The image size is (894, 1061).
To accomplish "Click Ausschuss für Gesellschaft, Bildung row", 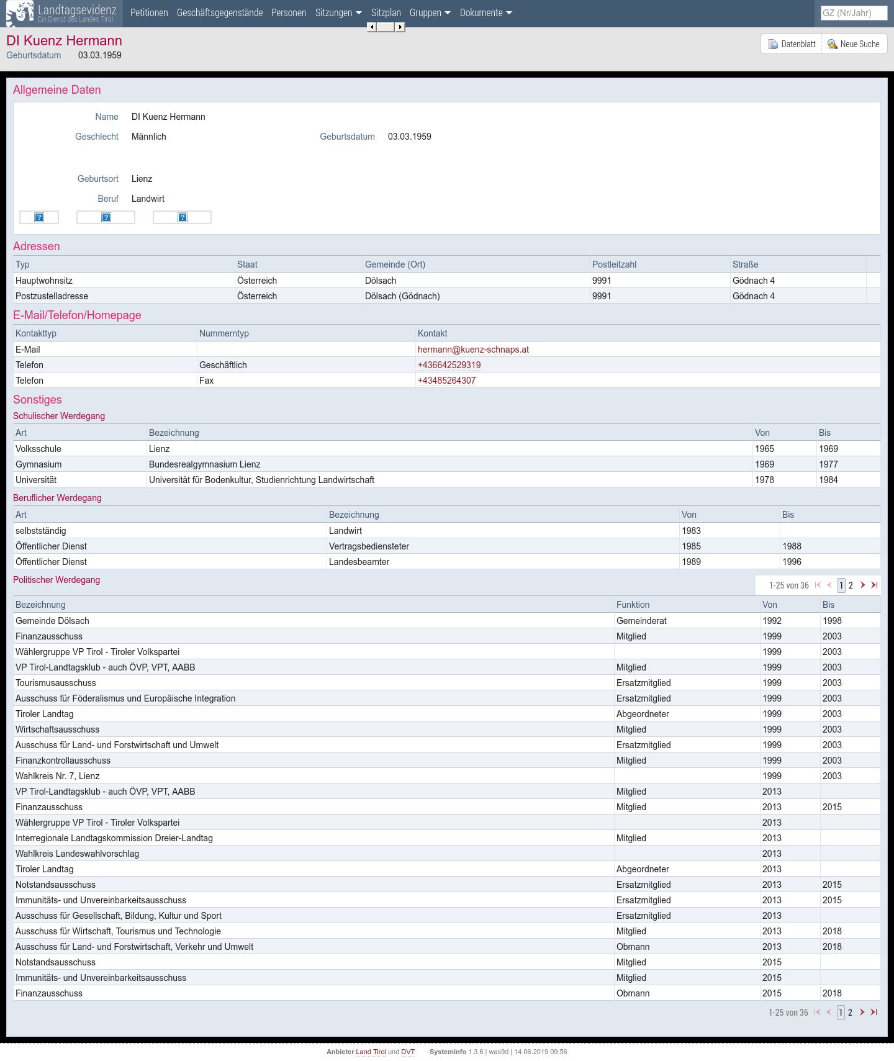I will [x=446, y=916].
